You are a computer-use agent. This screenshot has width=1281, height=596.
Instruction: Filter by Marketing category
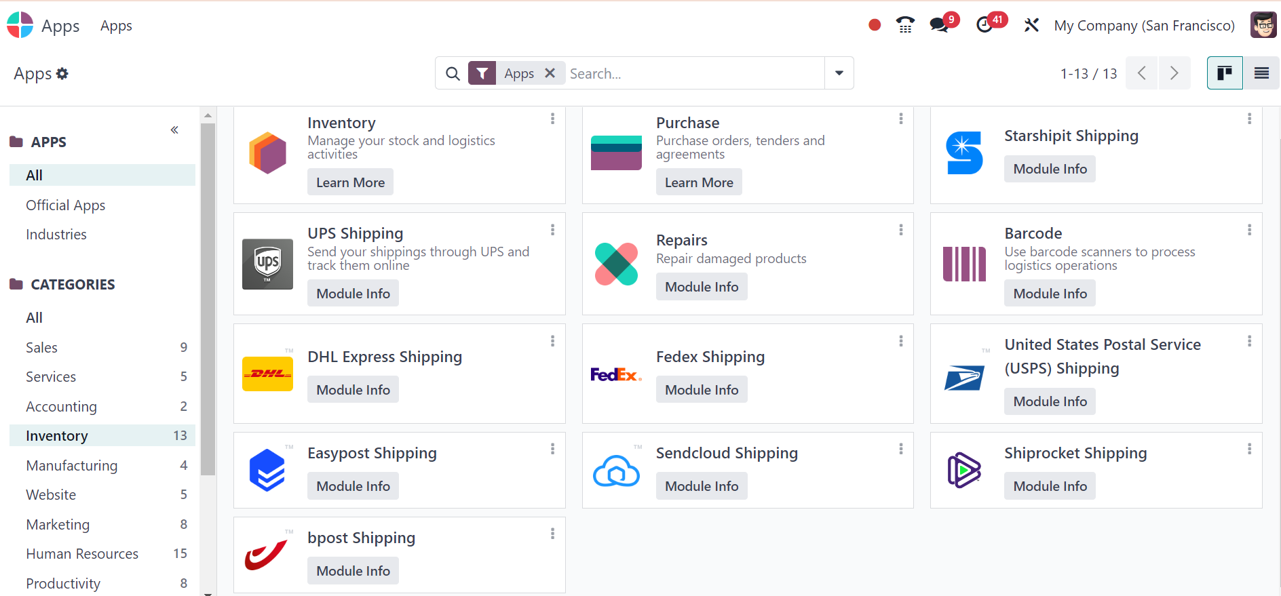click(x=102, y=524)
